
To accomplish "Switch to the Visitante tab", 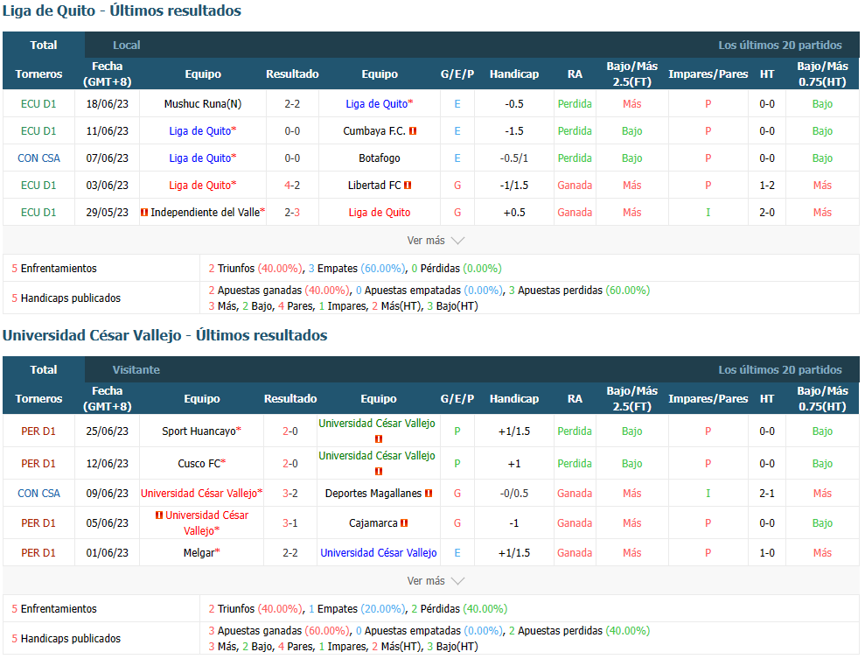I will coord(136,370).
